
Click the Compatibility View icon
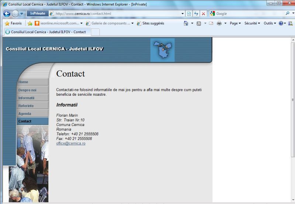pyautogui.click(x=189, y=14)
